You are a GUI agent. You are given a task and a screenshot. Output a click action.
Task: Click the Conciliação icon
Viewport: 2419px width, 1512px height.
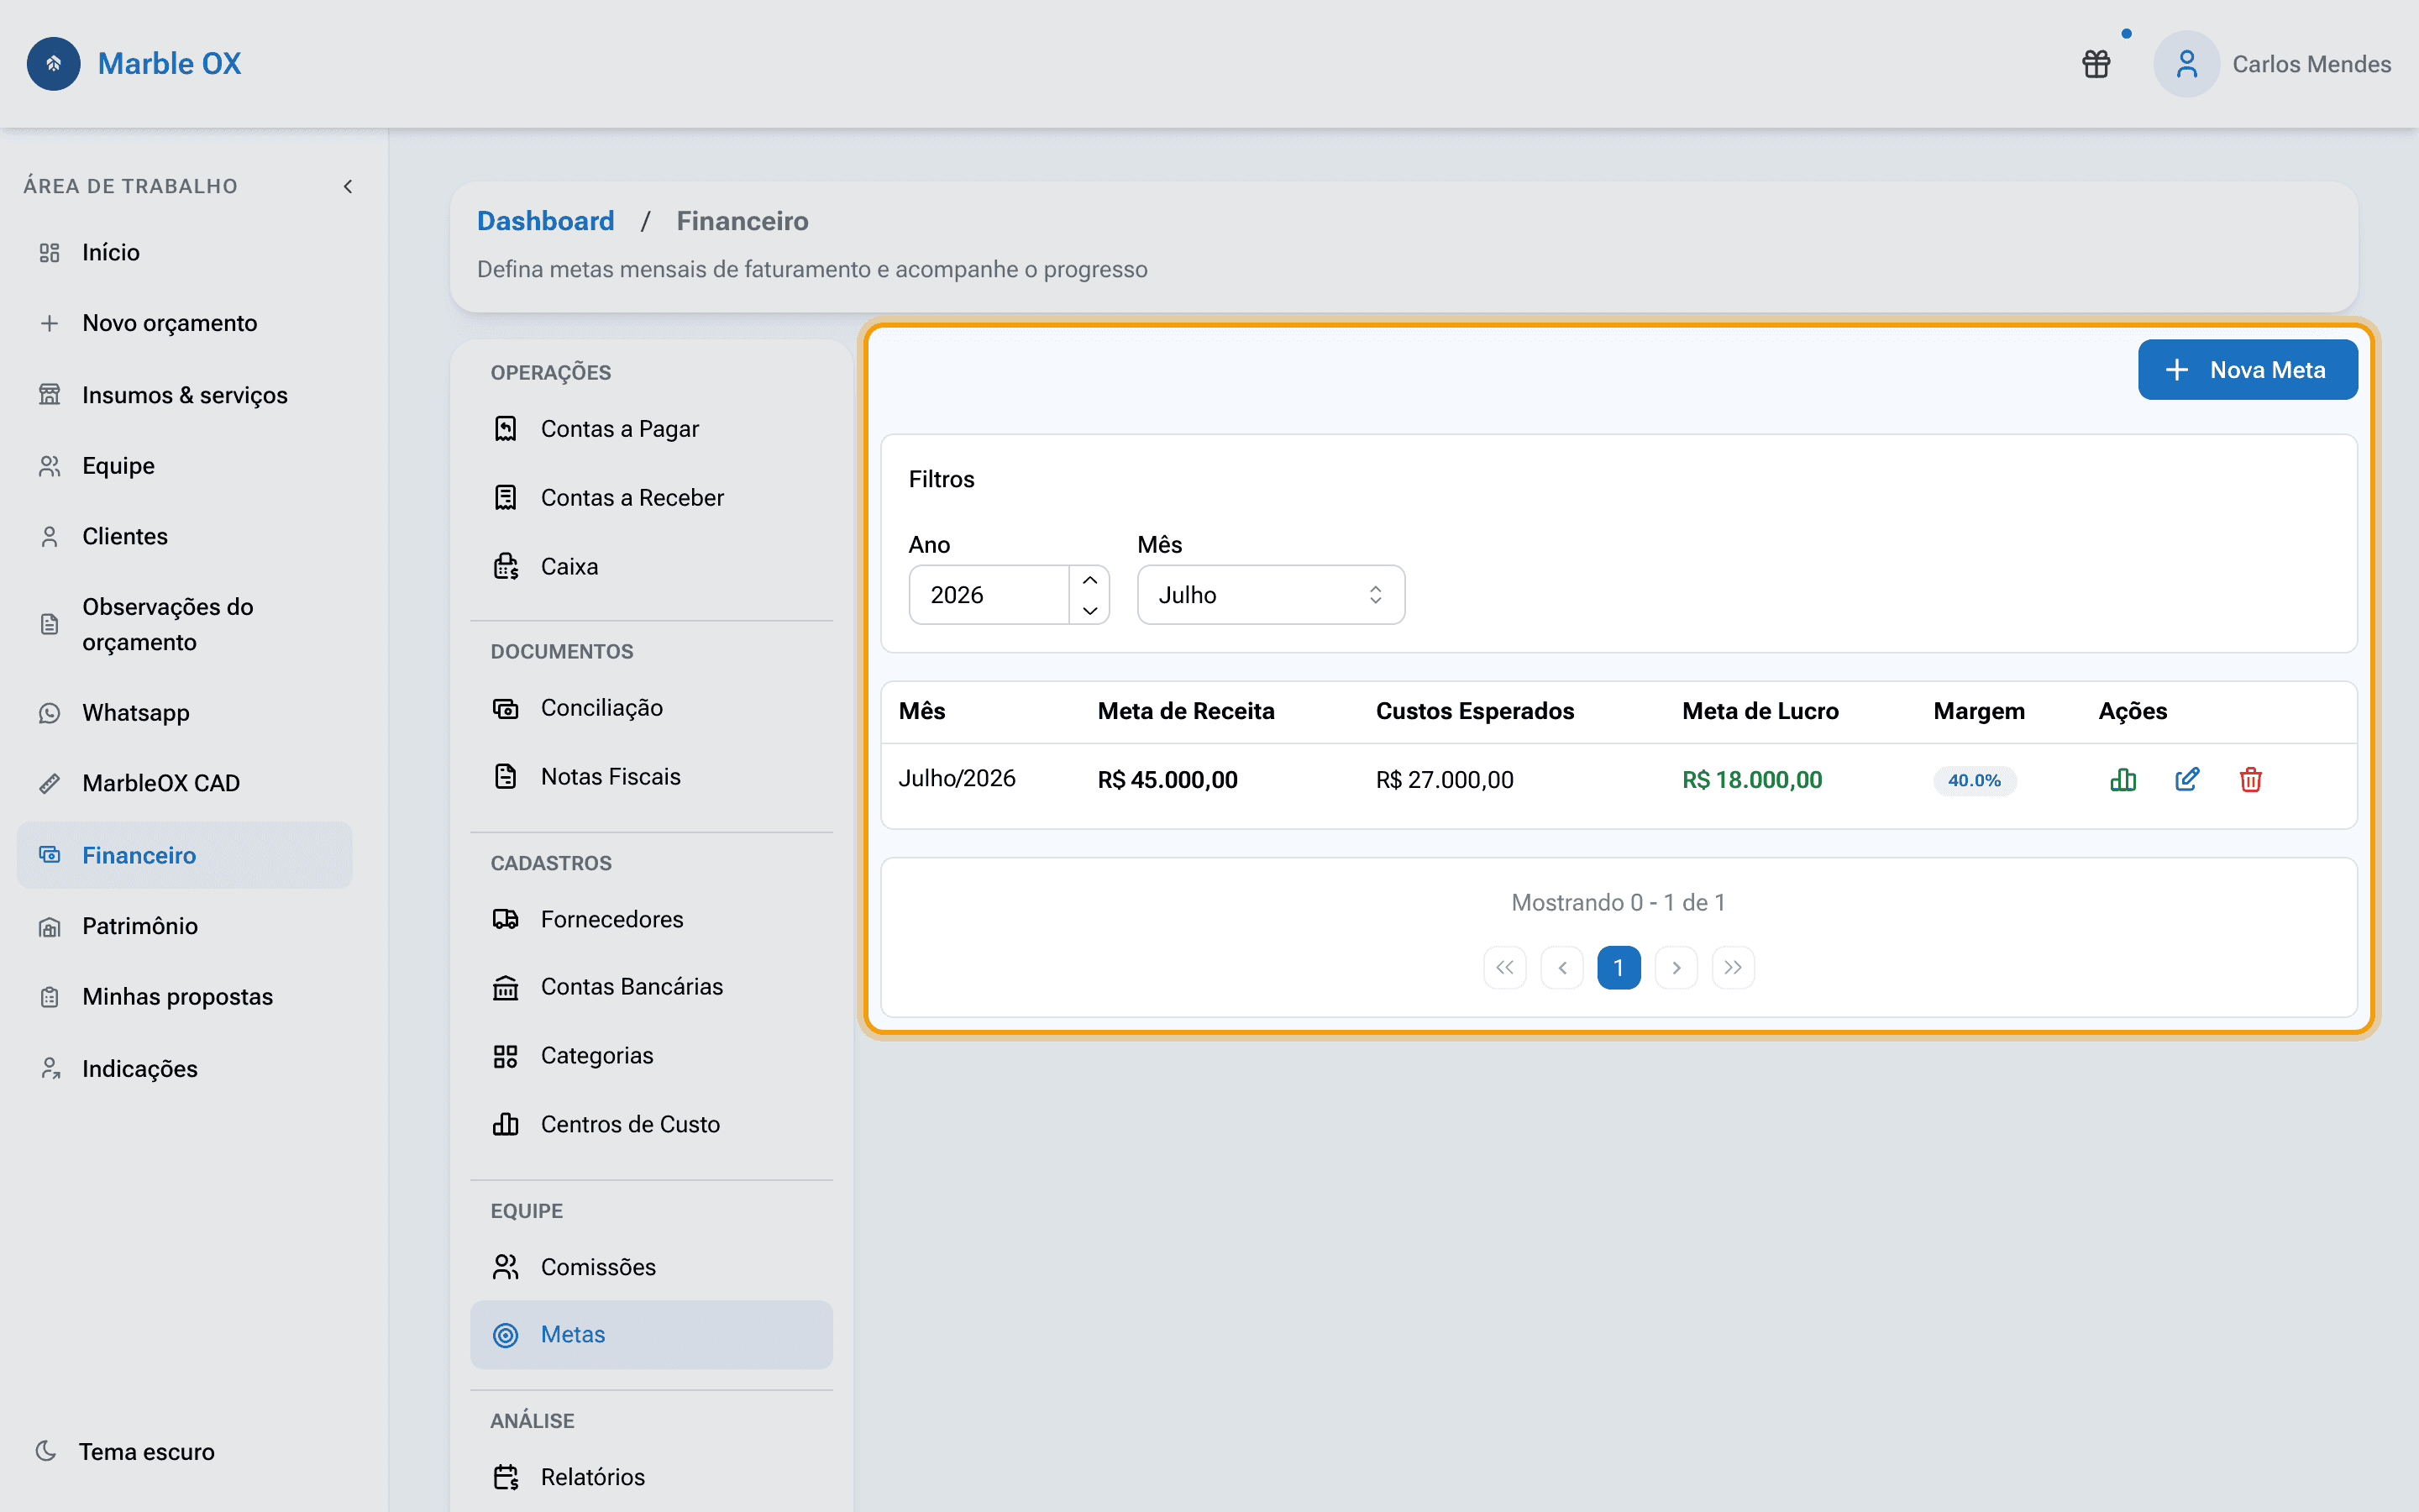(506, 708)
